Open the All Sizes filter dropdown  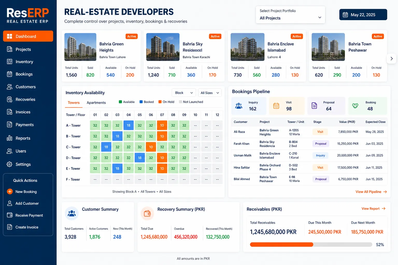(x=210, y=93)
